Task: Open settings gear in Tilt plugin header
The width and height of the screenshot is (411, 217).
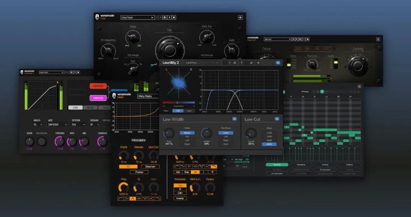Action: pyautogui.click(x=240, y=17)
